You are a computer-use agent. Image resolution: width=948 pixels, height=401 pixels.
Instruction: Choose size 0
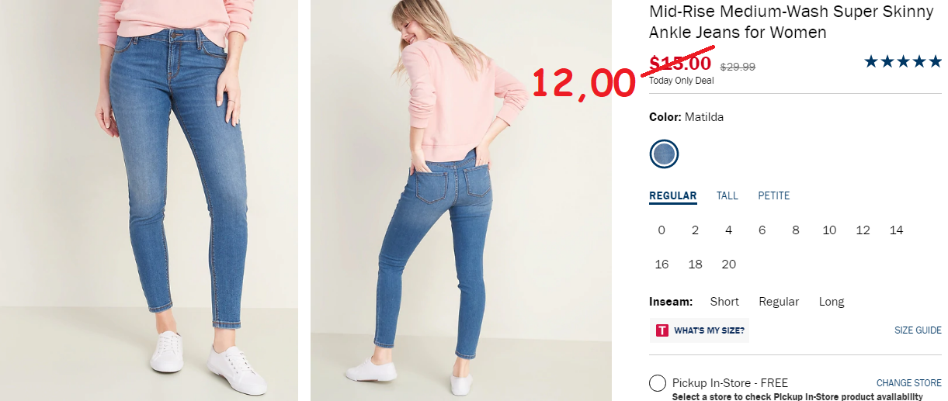[662, 230]
